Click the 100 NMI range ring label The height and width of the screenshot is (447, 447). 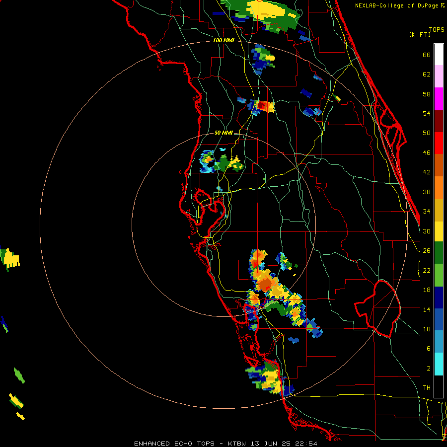coord(223,41)
